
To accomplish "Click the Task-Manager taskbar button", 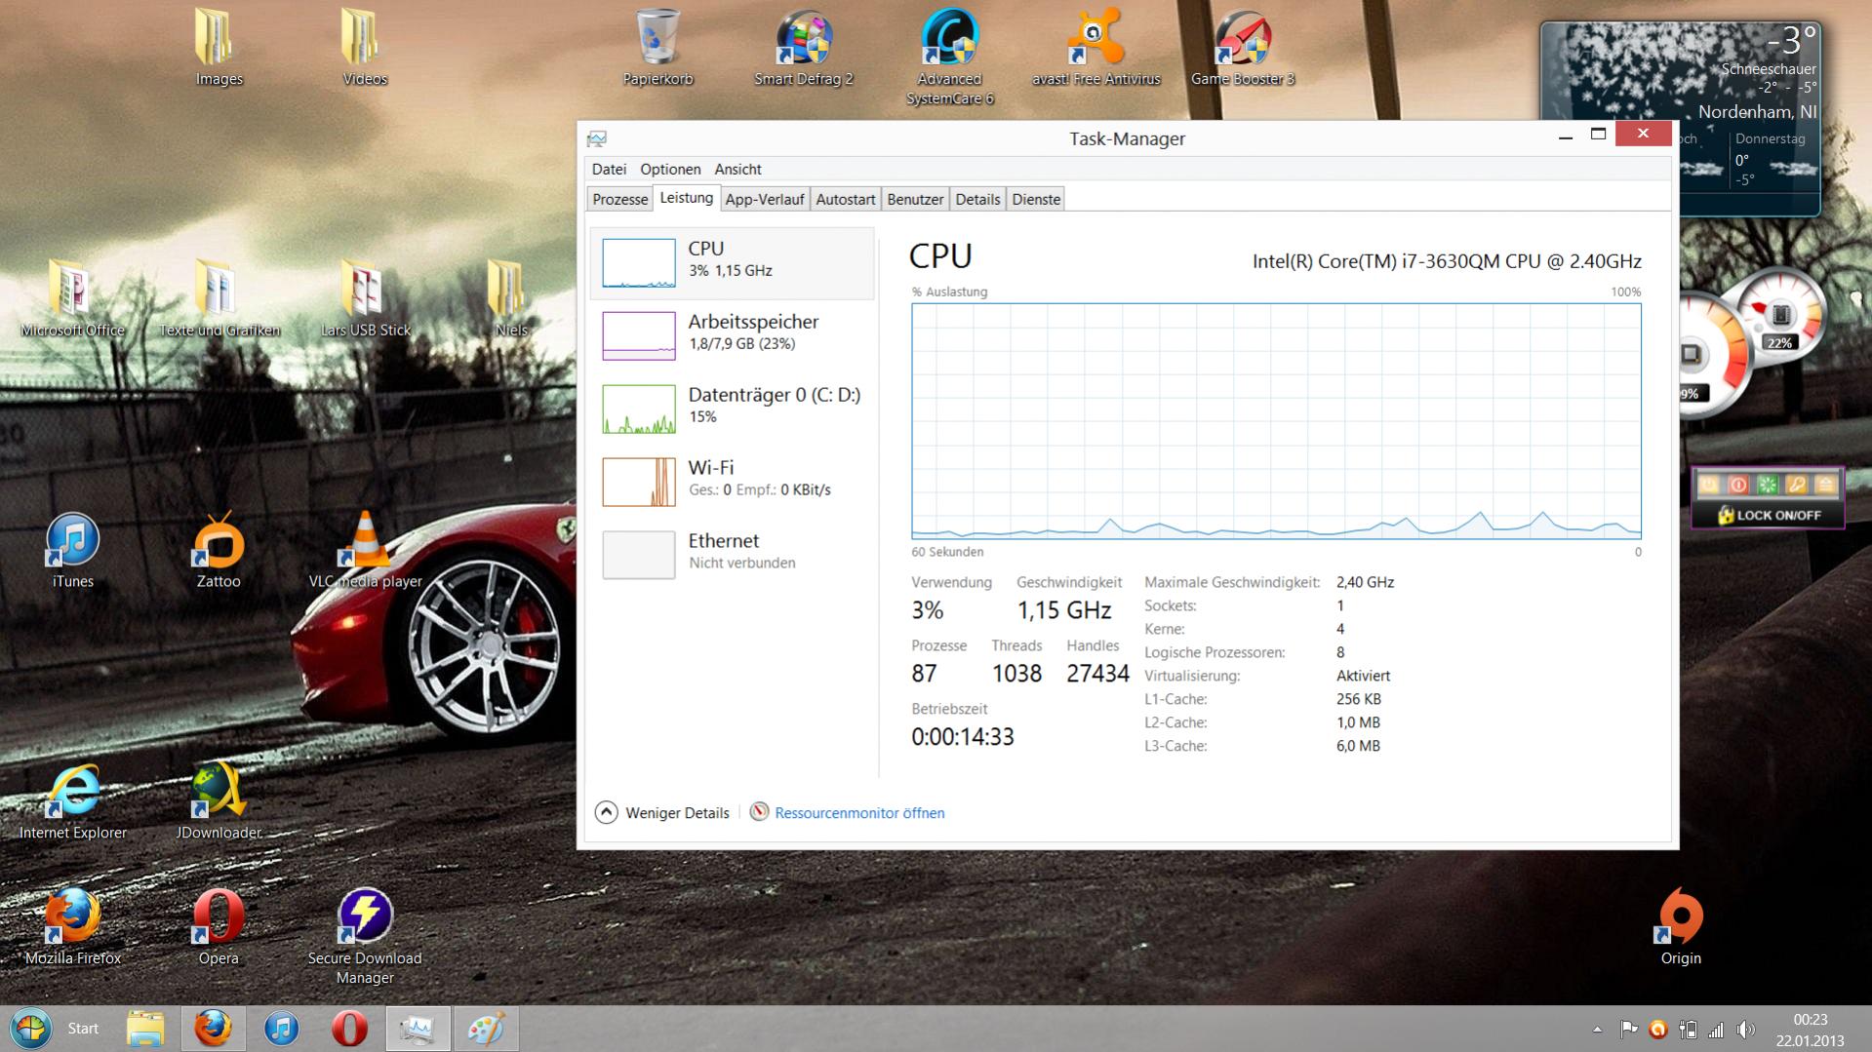I will point(418,1029).
